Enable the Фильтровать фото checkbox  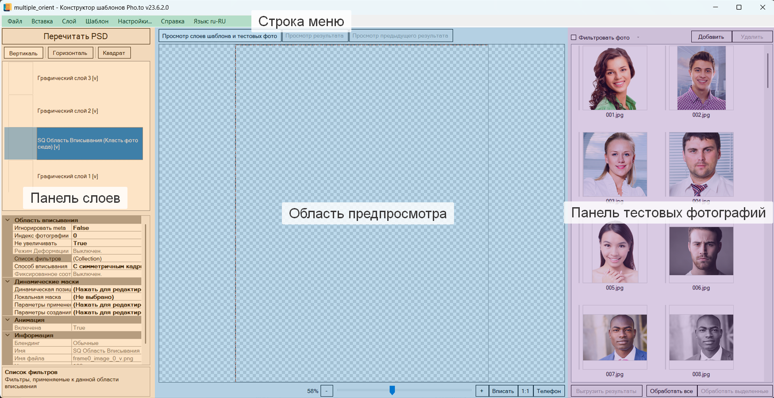click(x=574, y=38)
